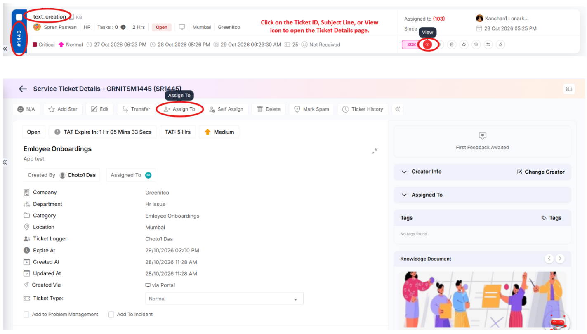
Task: Open Ticket History from the toolbar
Action: (363, 109)
